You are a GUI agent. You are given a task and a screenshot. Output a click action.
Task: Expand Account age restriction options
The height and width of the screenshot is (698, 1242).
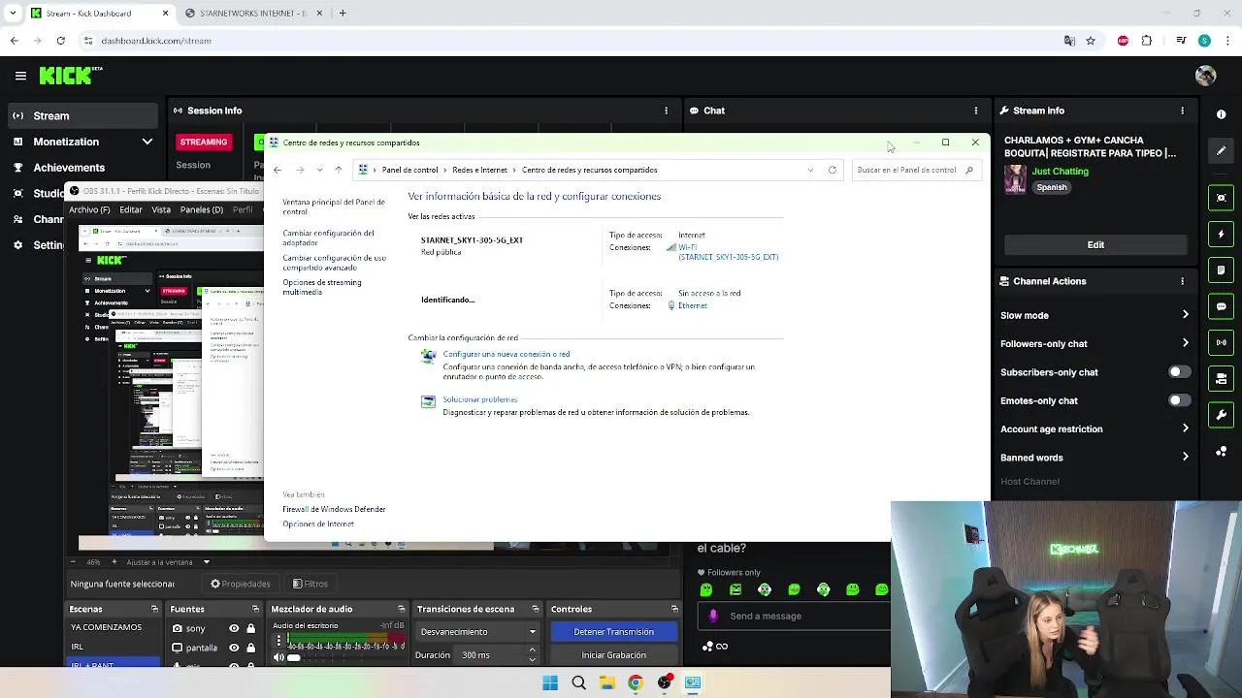(1185, 428)
